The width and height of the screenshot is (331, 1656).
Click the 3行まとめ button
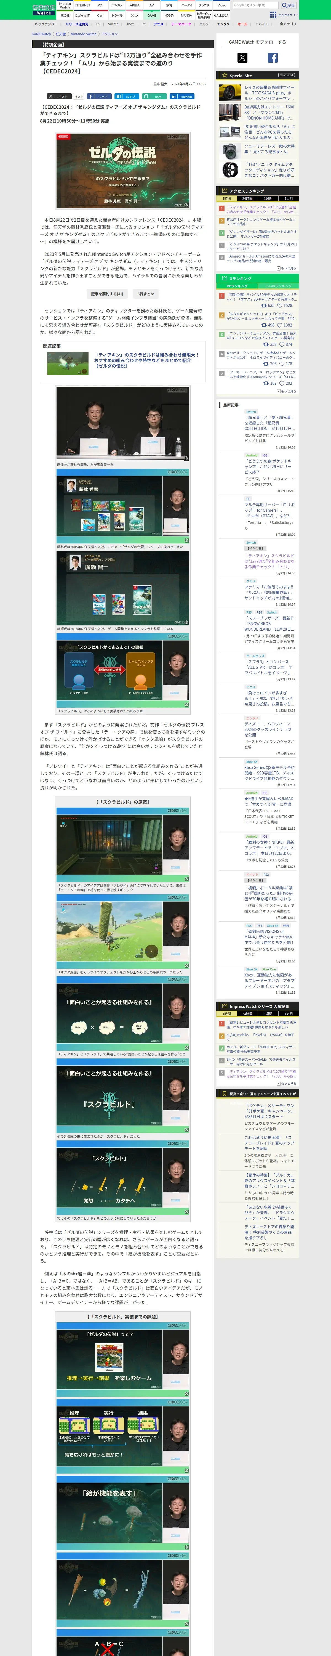146,294
